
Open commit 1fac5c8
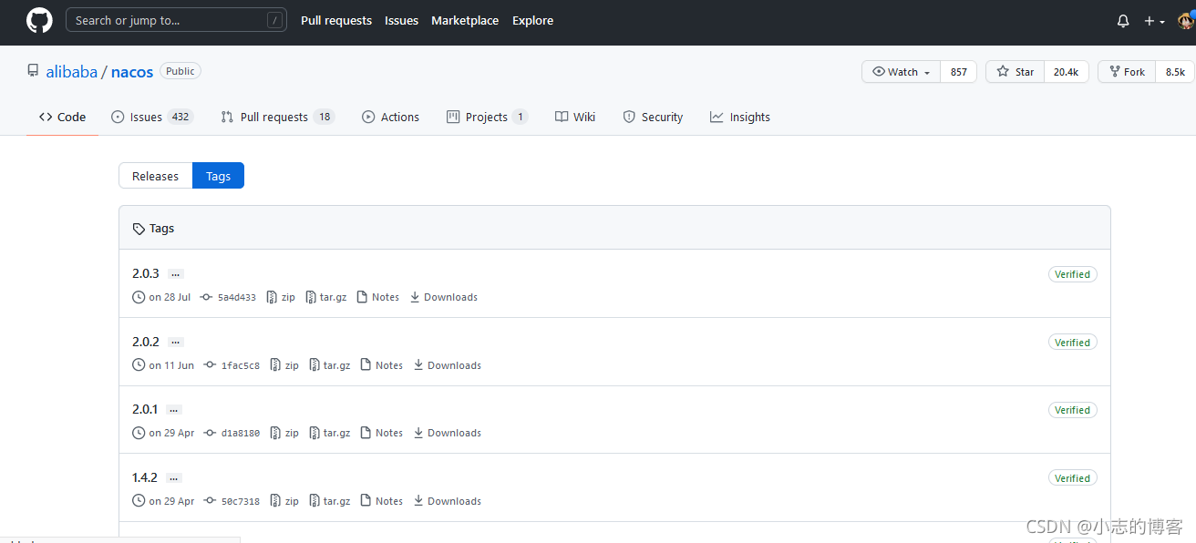(232, 365)
